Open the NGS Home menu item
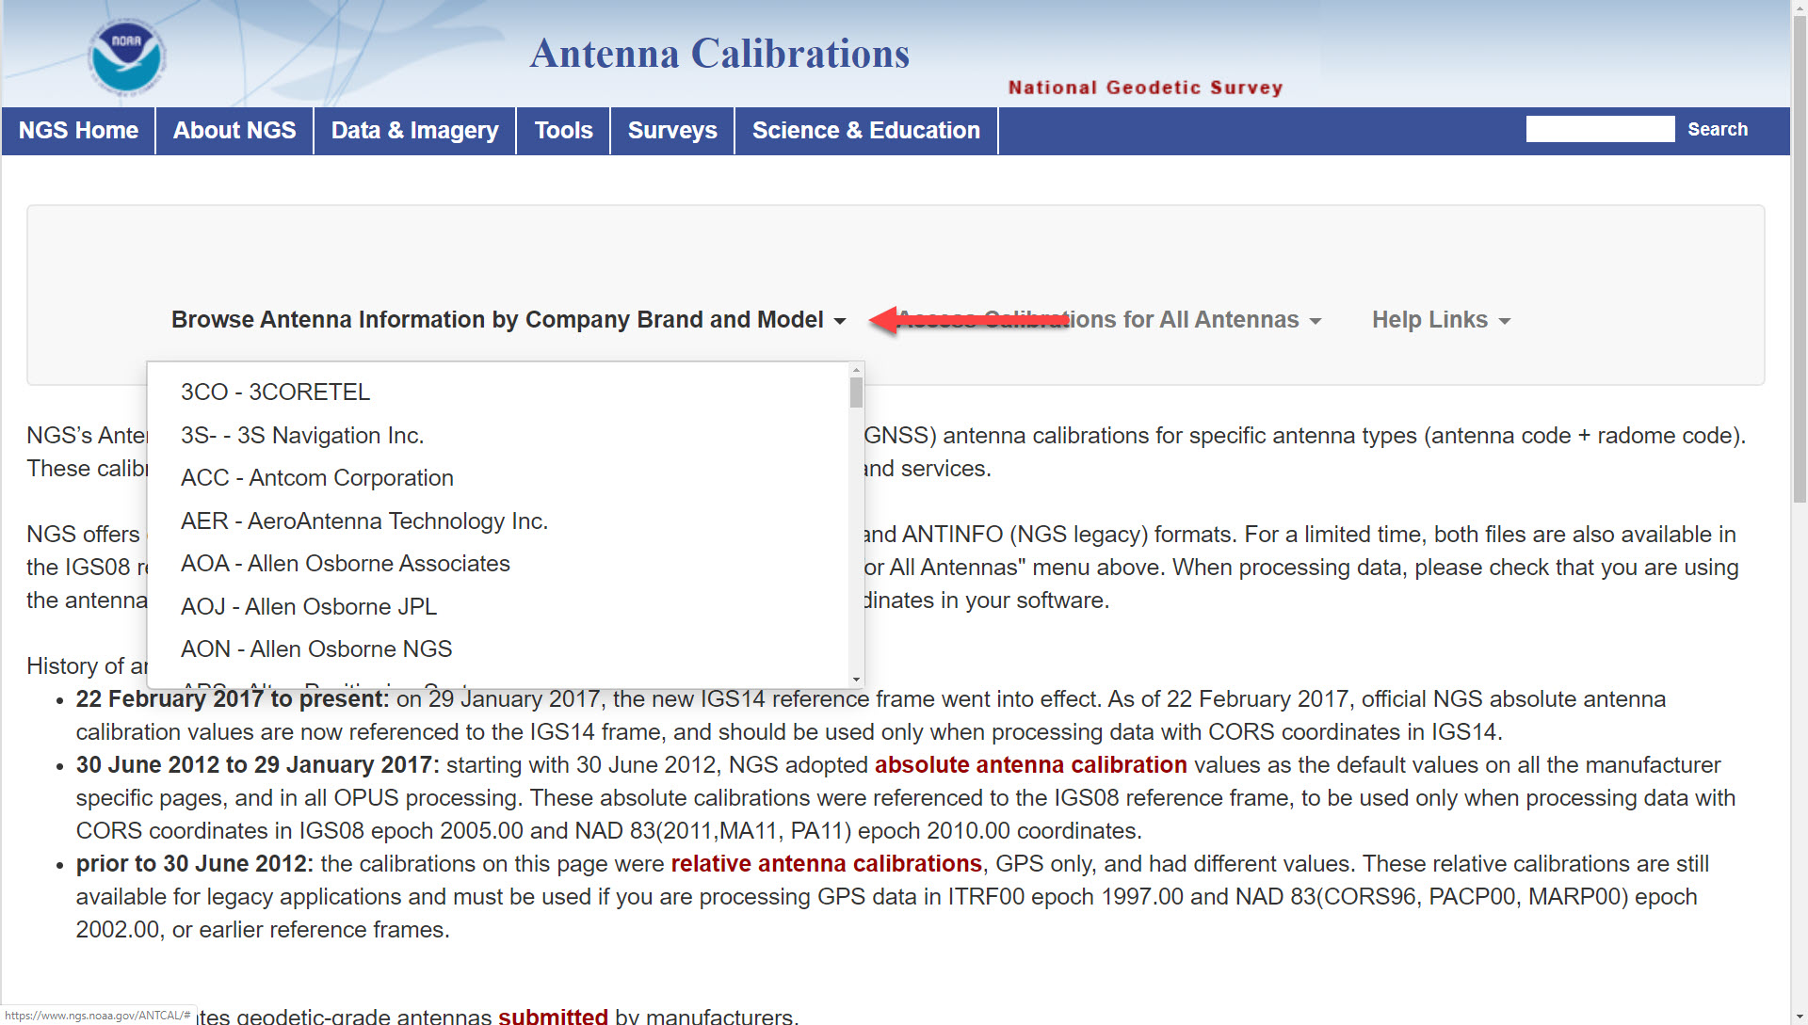Viewport: 1808px width, 1025px height. pyautogui.click(x=78, y=131)
